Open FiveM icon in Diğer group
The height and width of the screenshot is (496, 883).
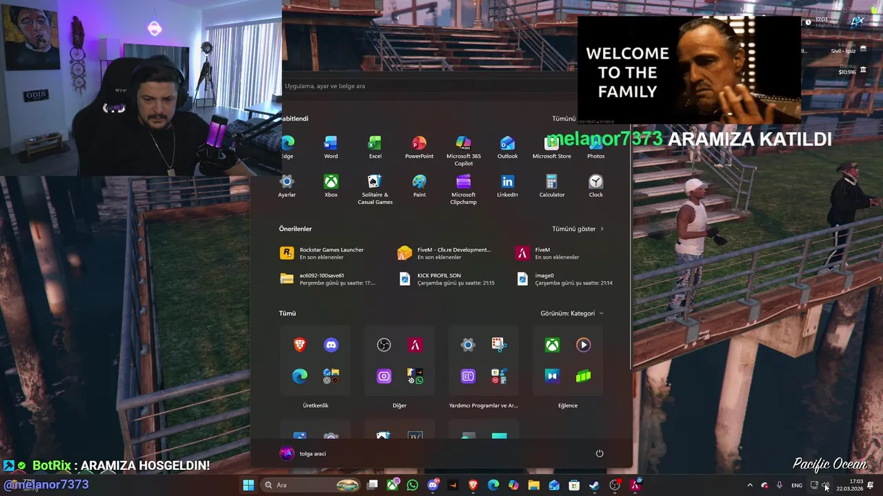click(x=415, y=345)
